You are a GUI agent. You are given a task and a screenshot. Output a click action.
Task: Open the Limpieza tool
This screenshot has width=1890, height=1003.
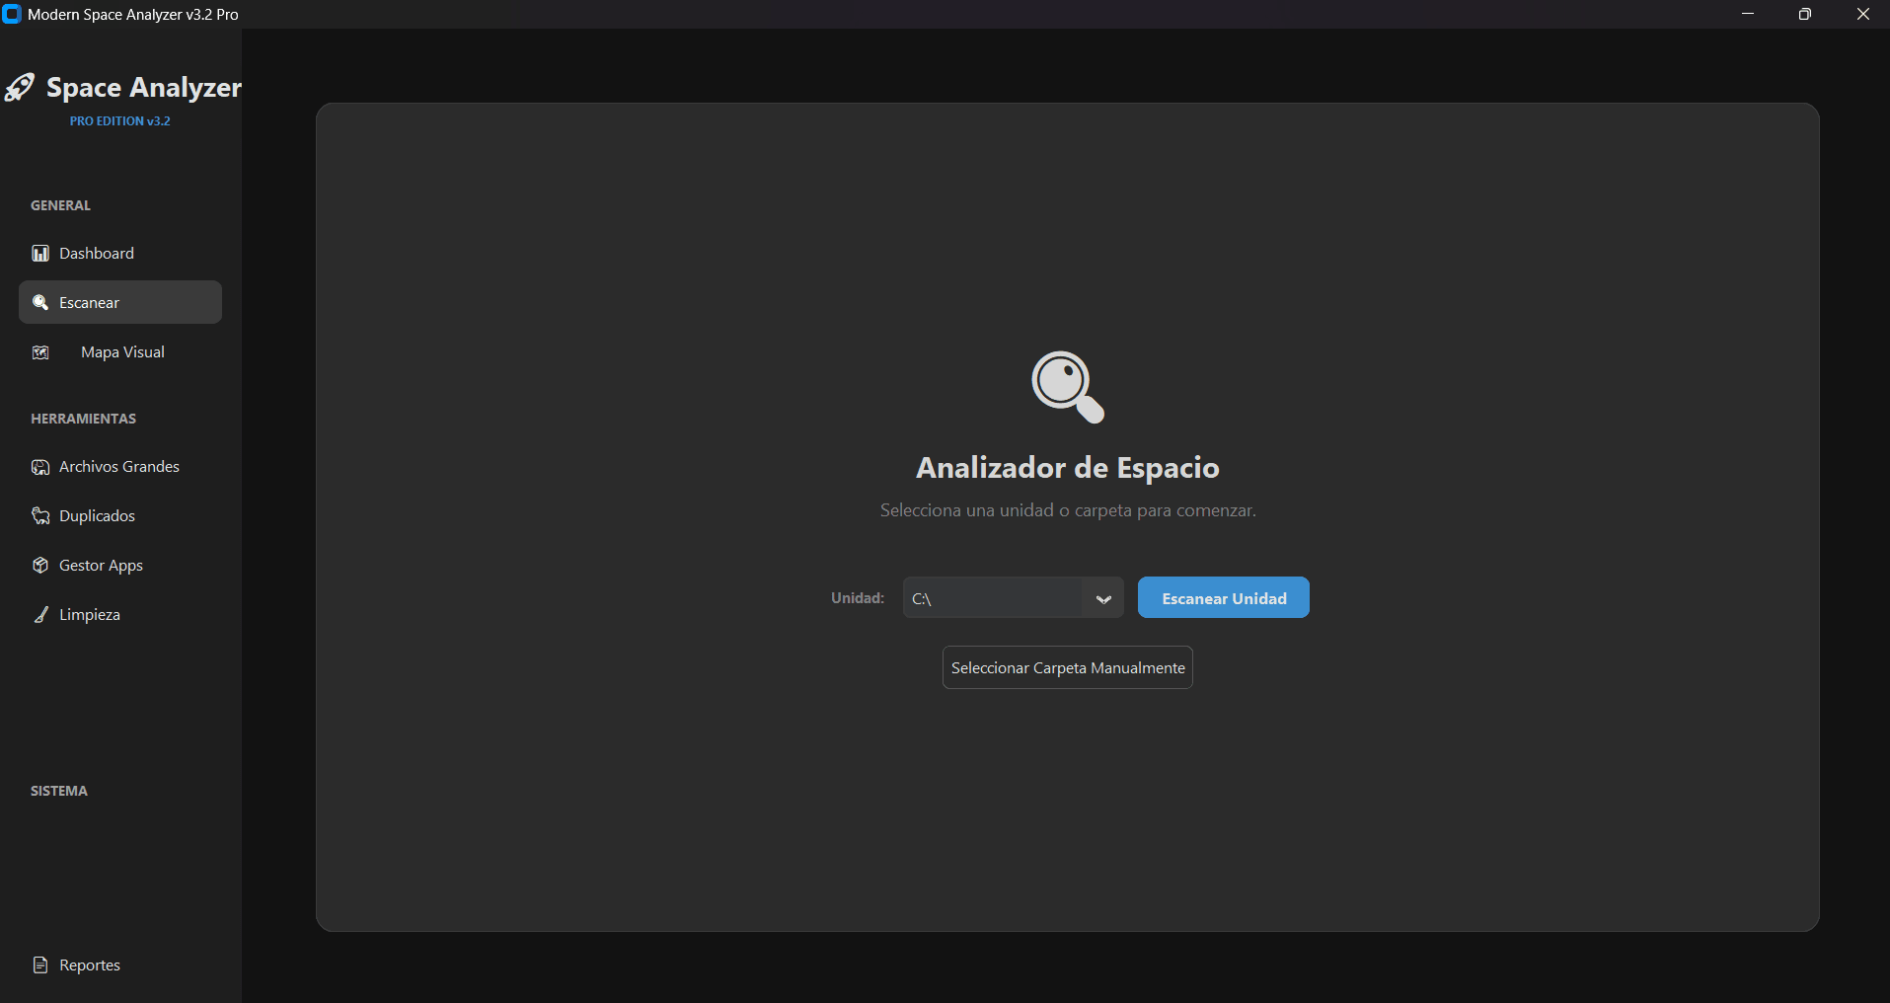pyautogui.click(x=120, y=614)
